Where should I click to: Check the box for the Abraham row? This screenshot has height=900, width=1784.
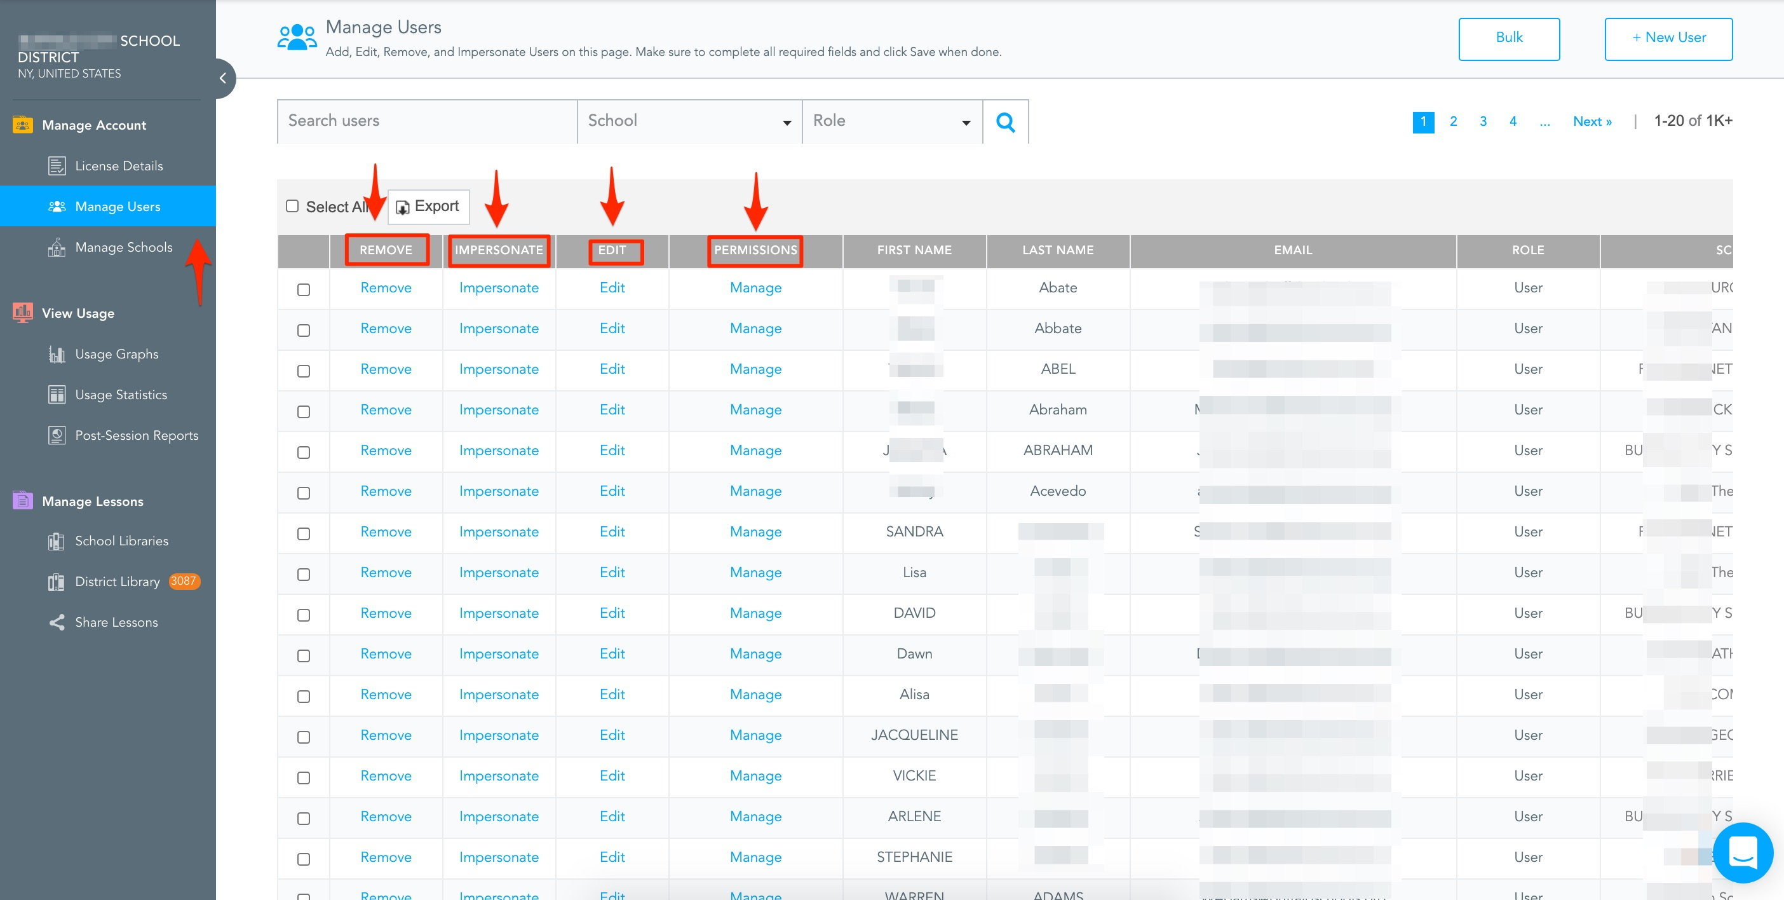(303, 412)
